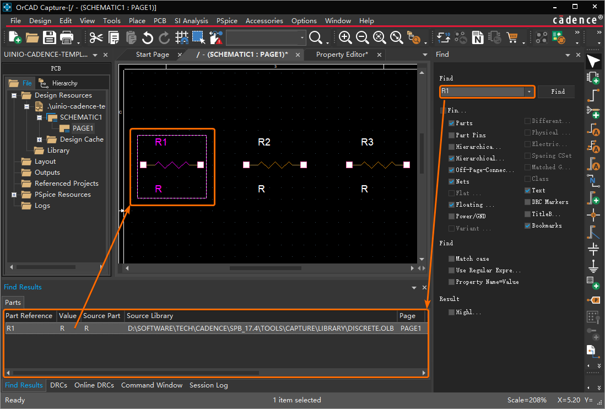Click the Save document toolbar icon
Screen dimensions: 605x409
[50, 37]
